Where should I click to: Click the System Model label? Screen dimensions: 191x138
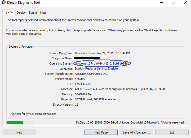[64, 79]
